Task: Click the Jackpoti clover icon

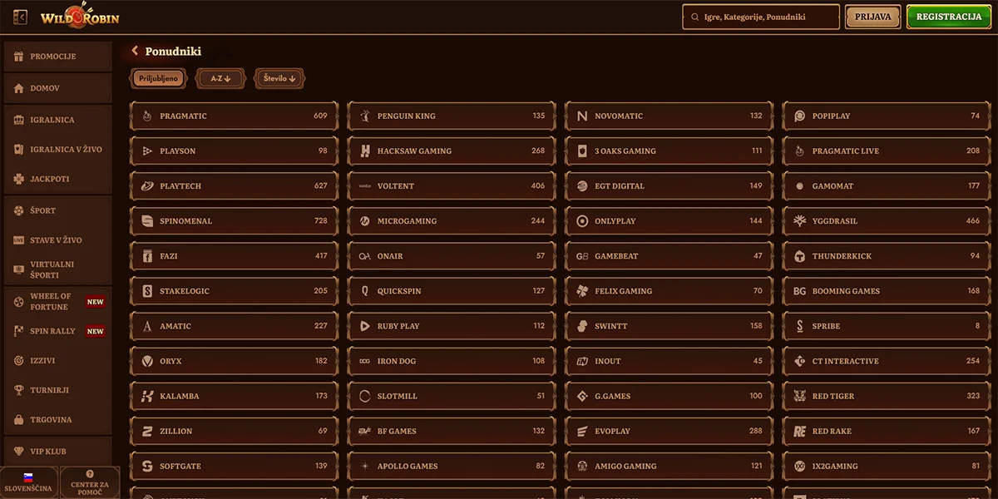Action: point(18,179)
